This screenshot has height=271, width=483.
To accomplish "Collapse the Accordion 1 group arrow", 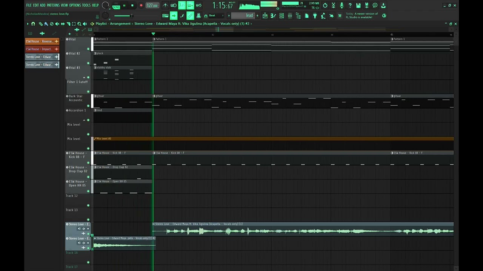I will 84,120.
